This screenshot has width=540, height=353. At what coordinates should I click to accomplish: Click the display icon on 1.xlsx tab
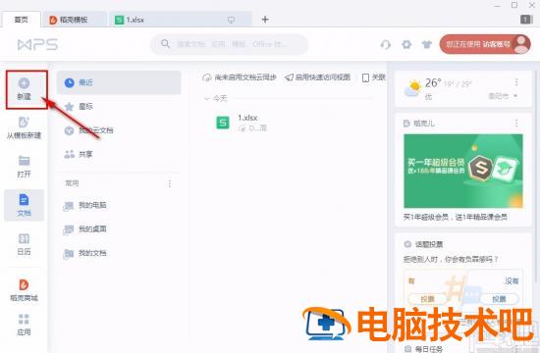231,20
